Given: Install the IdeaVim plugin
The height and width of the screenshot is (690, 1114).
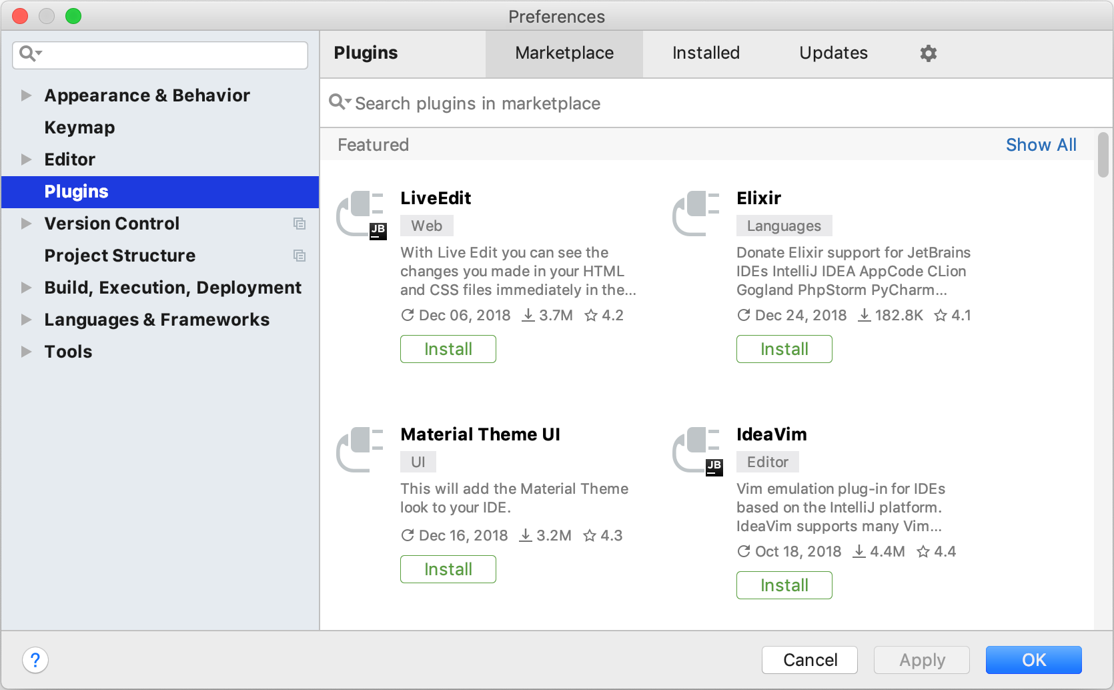Looking at the screenshot, I should (784, 585).
